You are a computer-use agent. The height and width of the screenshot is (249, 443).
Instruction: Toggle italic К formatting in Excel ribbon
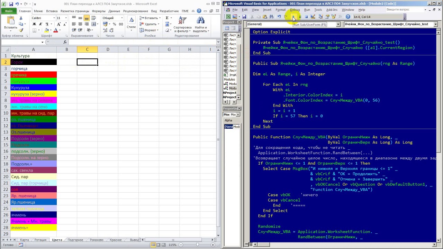(x=40, y=24)
